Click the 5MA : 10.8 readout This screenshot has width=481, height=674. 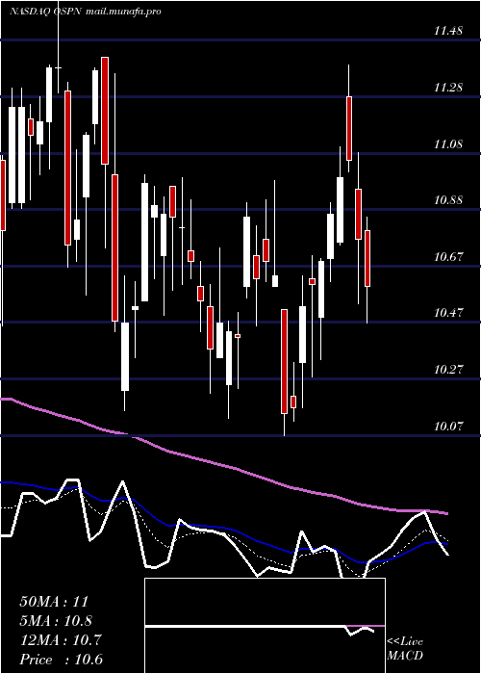coord(57,621)
